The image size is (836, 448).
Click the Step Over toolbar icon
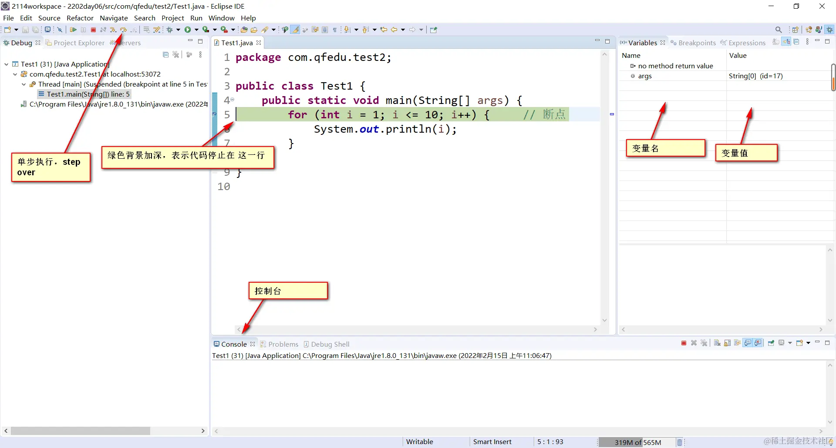(123, 30)
